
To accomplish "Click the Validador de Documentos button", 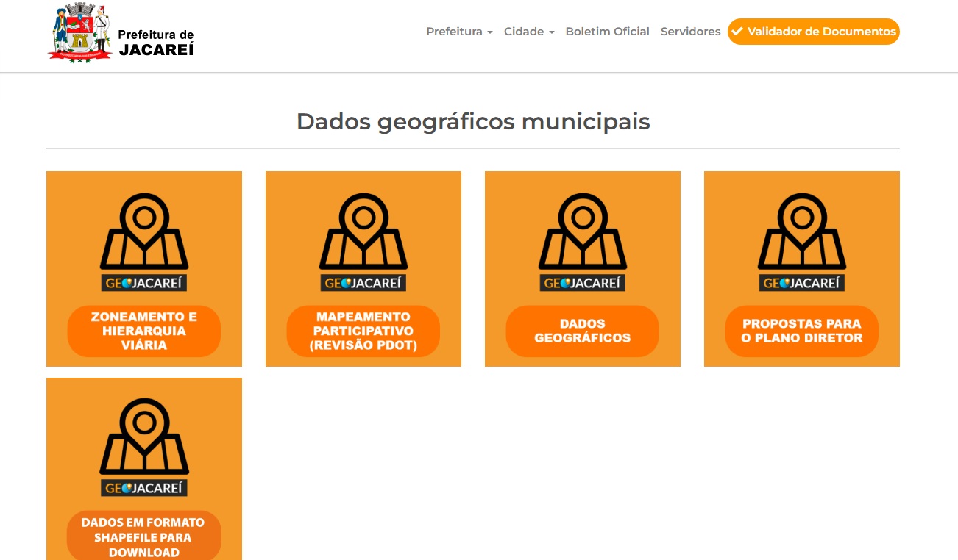I will (813, 32).
